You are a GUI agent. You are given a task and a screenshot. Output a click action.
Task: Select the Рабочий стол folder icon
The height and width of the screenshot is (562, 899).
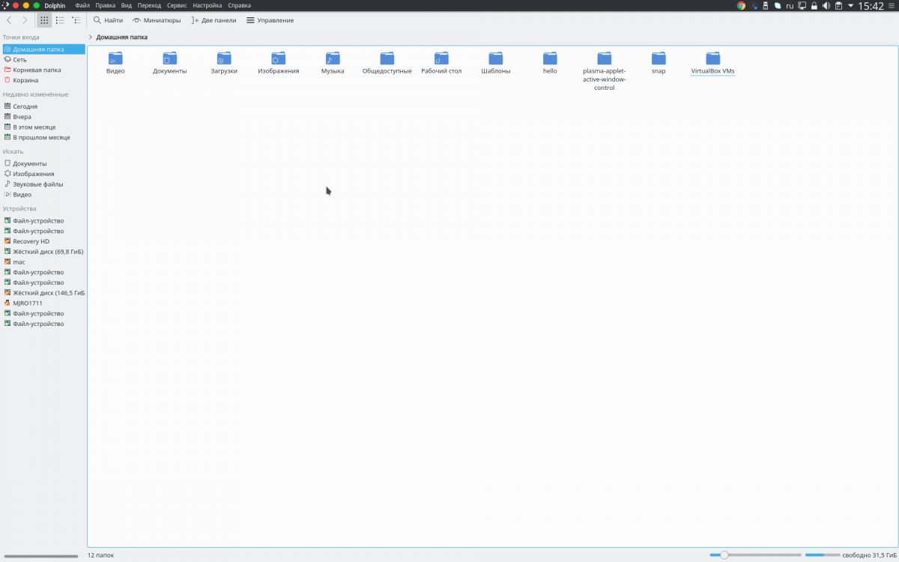(441, 58)
